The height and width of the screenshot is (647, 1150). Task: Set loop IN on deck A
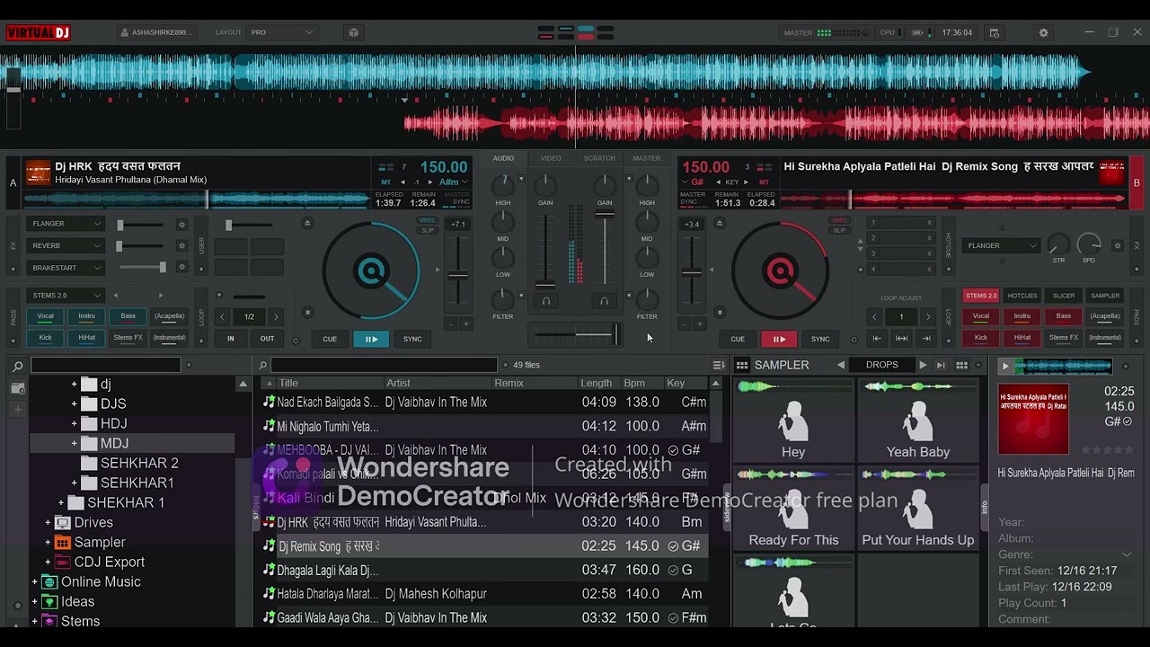coord(231,339)
